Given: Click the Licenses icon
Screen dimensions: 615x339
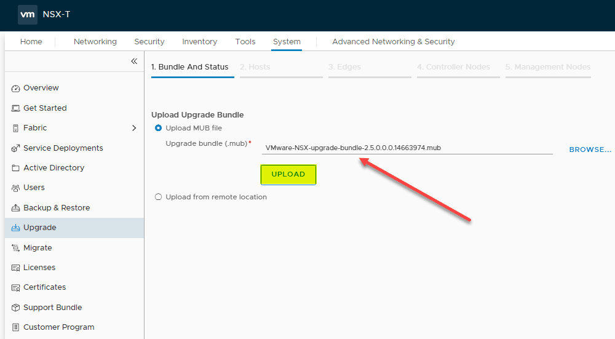Looking at the screenshot, I should (16, 268).
